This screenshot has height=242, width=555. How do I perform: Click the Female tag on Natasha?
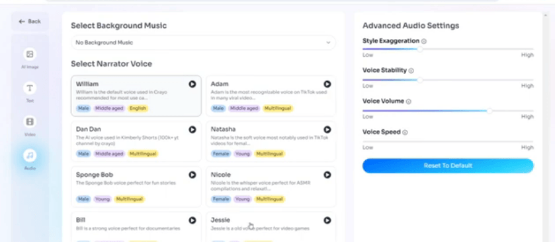click(221, 154)
